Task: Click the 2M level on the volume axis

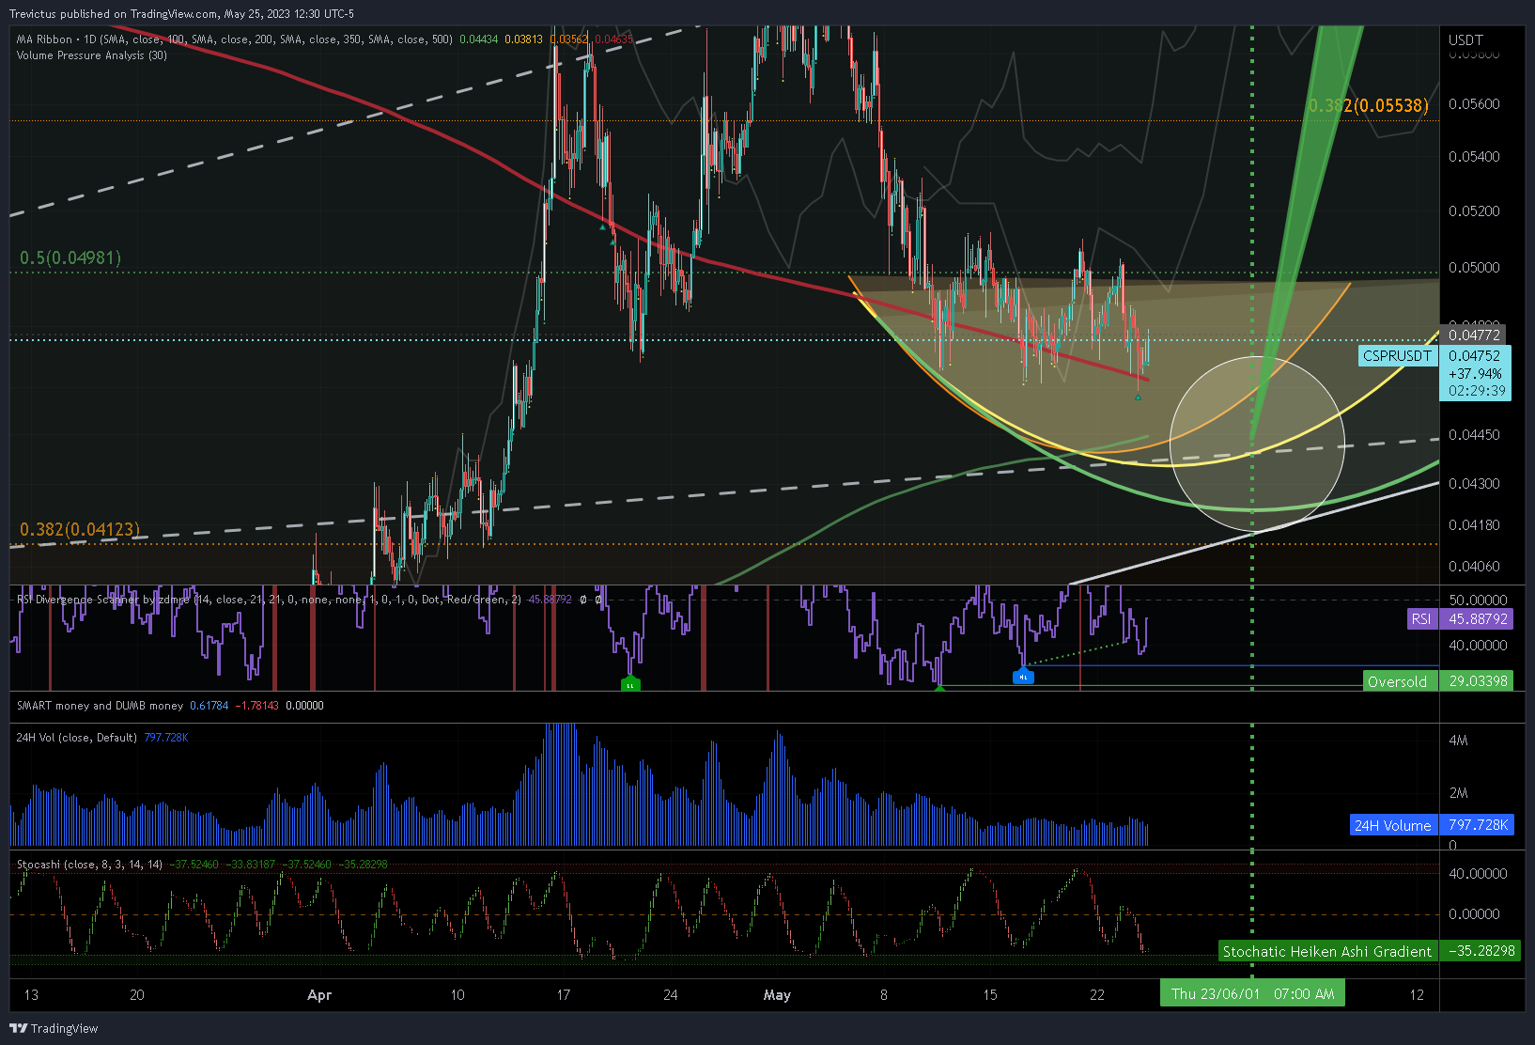Action: point(1458,793)
